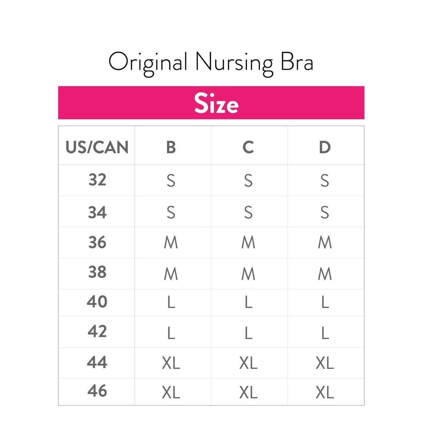Select the C cup column header
Image resolution: width=423 pixels, height=423 pixels.
(x=248, y=147)
